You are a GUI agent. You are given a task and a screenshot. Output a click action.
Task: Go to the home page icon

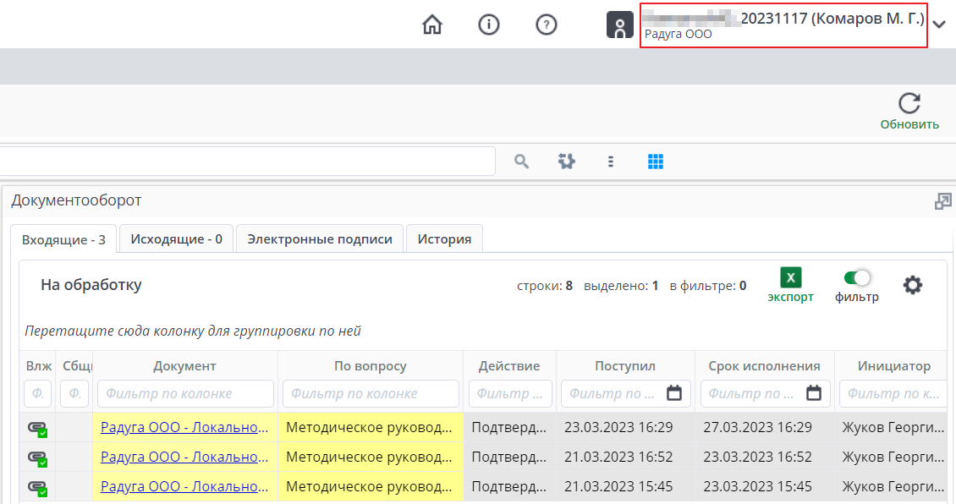tap(432, 25)
